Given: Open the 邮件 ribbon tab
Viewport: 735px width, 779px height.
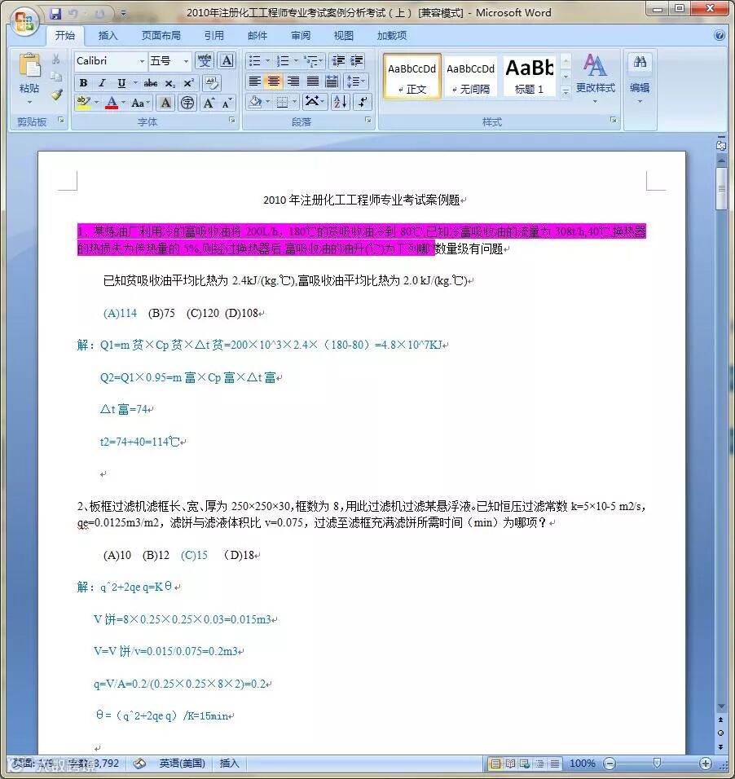Looking at the screenshot, I should coord(257,36).
